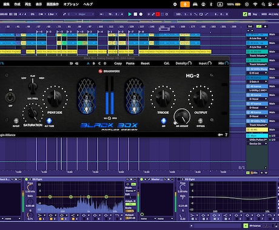Click Cal. in the HG-2 toolbar
The width and height of the screenshot is (279, 230).
pyautogui.click(x=167, y=64)
